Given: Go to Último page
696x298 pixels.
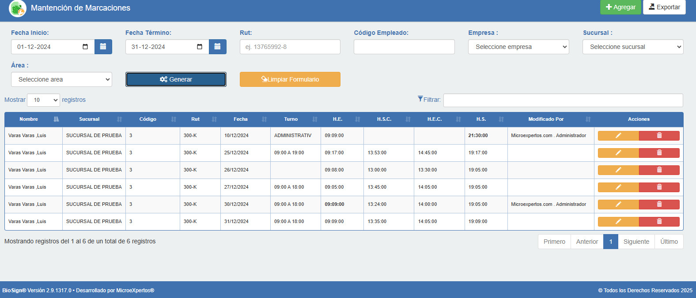Looking at the screenshot, I should coord(669,242).
